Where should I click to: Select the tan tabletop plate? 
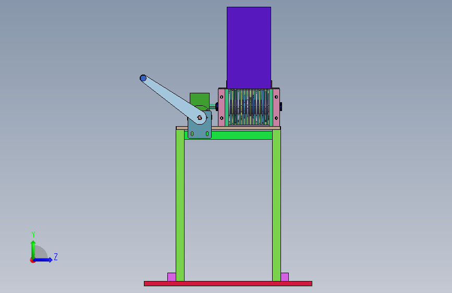pos(228,128)
